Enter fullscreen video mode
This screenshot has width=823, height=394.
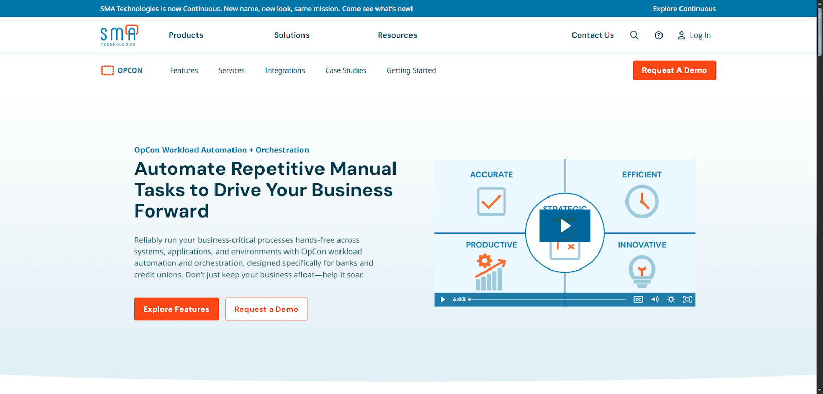coord(687,299)
